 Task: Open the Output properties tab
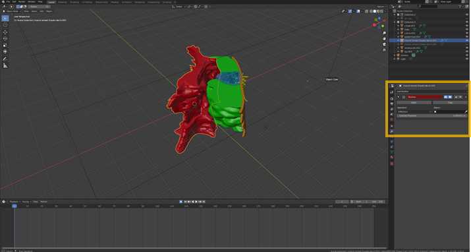click(392, 104)
